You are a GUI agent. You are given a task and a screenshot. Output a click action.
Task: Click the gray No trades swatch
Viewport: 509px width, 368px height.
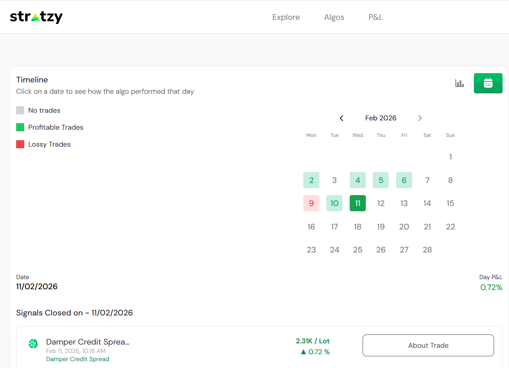click(x=20, y=110)
